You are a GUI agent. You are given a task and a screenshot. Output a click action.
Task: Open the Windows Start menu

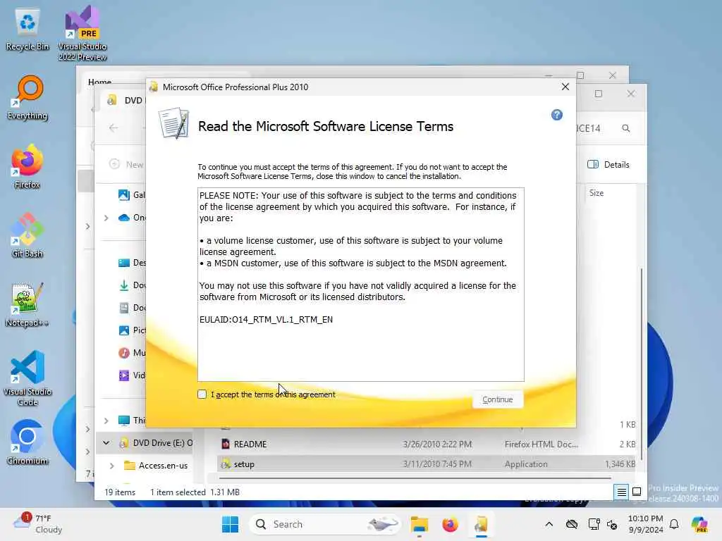pyautogui.click(x=230, y=524)
